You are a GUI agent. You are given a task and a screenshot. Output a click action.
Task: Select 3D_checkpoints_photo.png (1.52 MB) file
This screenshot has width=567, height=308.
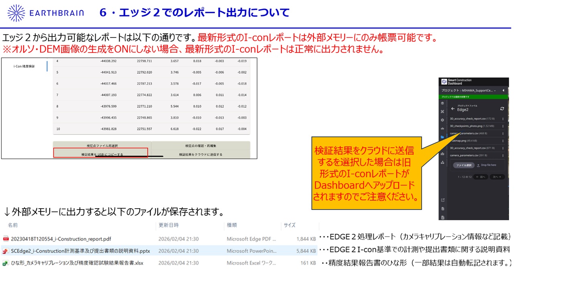tap(472, 126)
